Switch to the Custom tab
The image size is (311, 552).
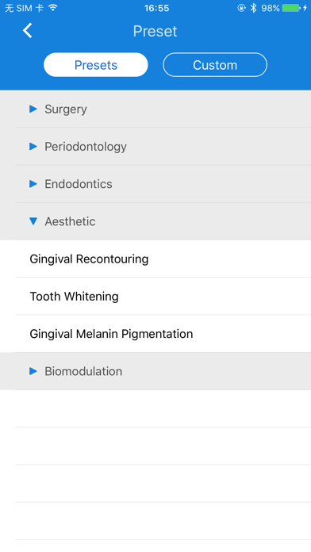[215, 65]
